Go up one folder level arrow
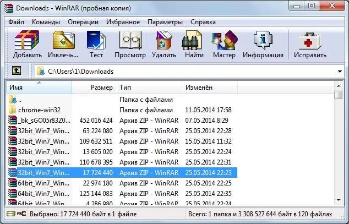The height and width of the screenshot is (224, 349). [x=17, y=71]
